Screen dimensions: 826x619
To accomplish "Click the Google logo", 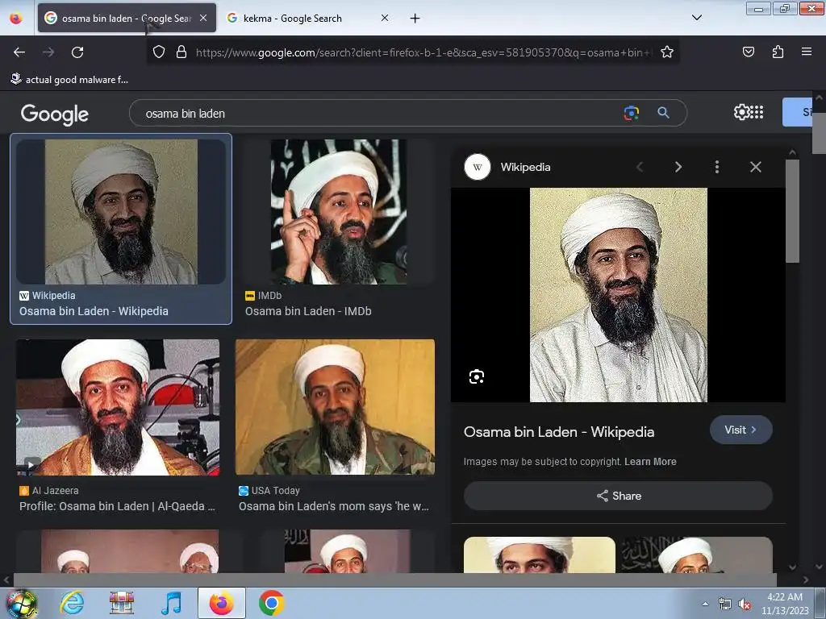I will click(55, 114).
